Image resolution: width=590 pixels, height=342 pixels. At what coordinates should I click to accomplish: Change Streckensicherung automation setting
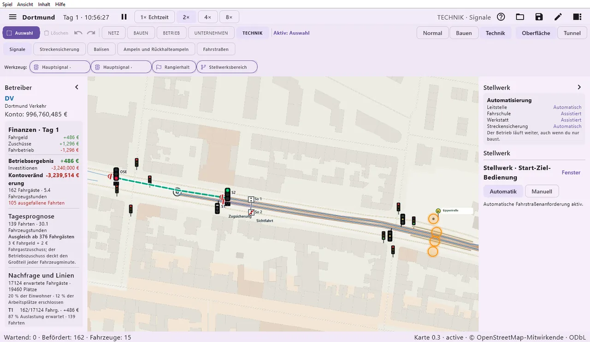(567, 127)
